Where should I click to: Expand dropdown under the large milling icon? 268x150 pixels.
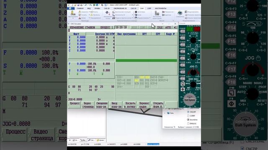point(73,18)
